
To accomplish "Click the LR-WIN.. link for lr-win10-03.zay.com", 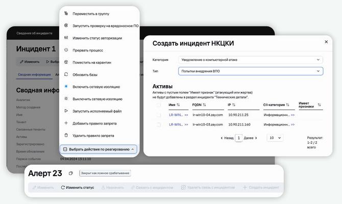I will point(176,124).
